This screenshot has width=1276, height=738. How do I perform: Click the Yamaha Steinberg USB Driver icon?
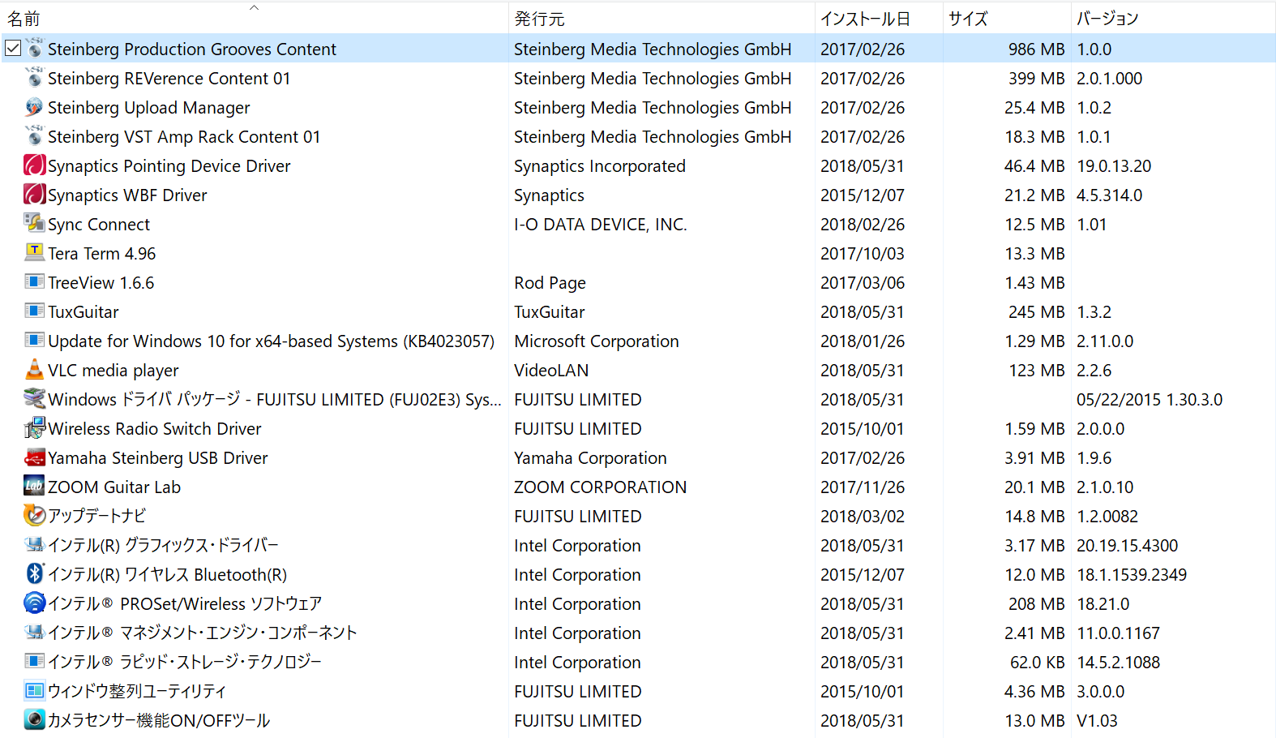click(34, 457)
